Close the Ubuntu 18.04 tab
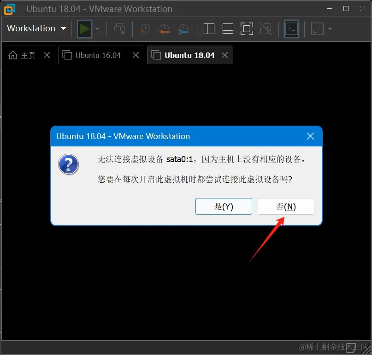Viewport: 372px width, 355px height. [224, 55]
